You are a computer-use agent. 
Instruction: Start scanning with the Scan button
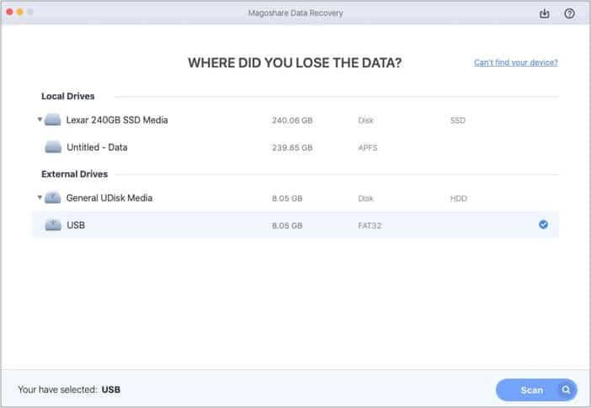536,390
